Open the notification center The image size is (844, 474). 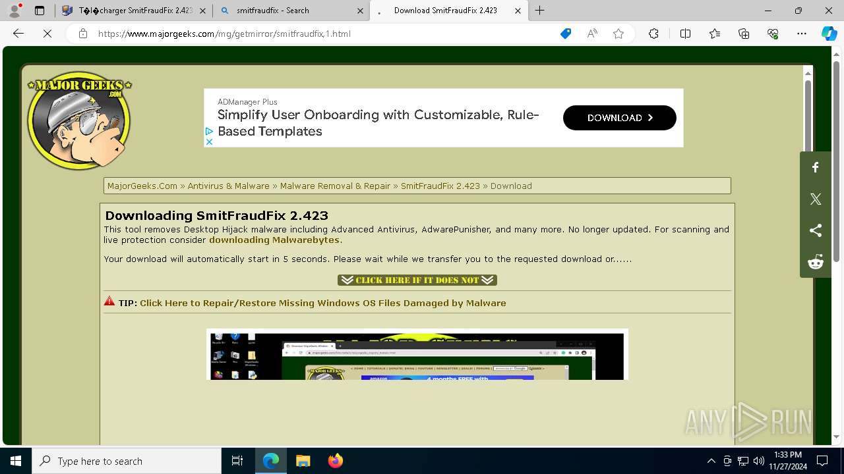822,461
